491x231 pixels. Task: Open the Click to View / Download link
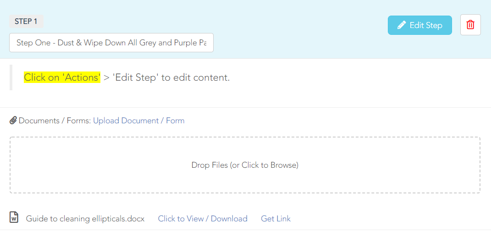pos(203,219)
